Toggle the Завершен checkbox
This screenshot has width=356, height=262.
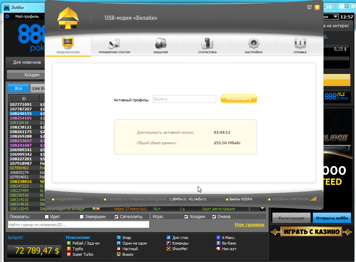tap(82, 217)
